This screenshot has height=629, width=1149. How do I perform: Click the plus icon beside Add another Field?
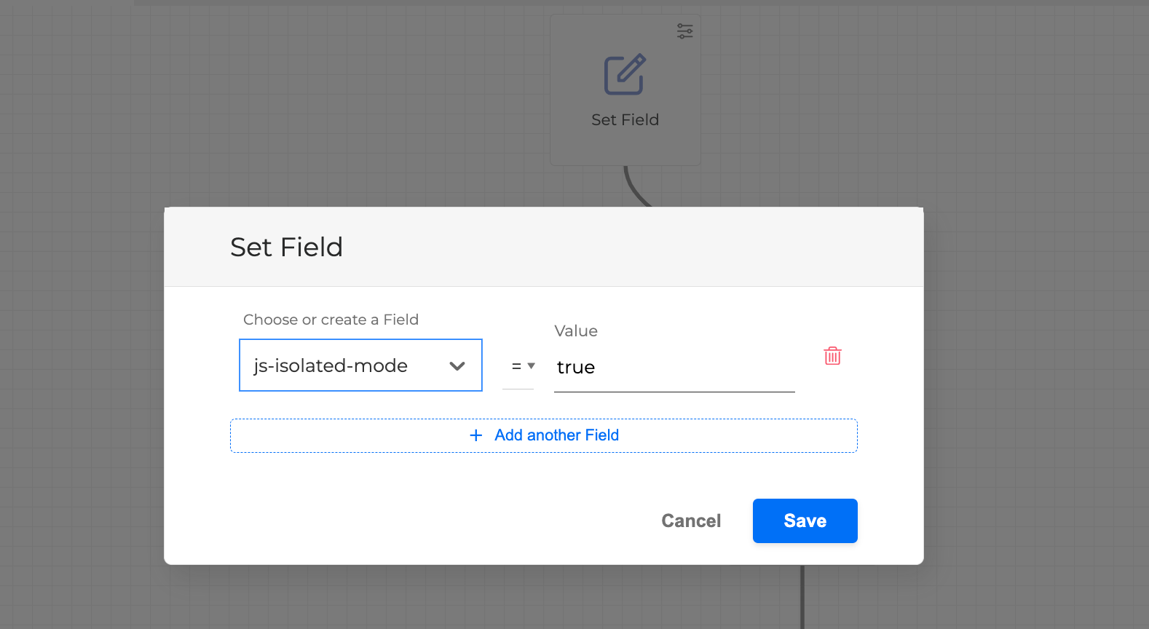click(476, 435)
